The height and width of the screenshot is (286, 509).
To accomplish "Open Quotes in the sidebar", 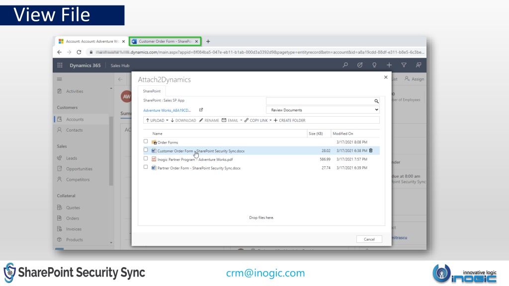I will [x=73, y=208].
